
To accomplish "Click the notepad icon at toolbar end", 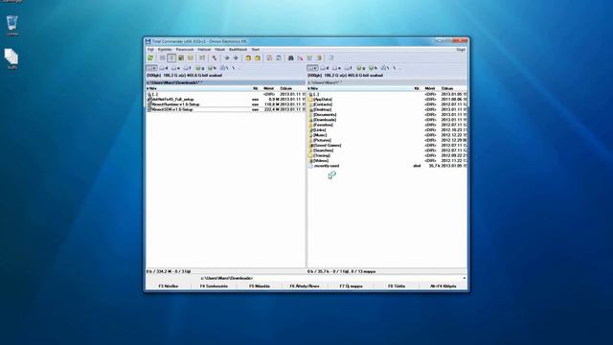I will tap(331, 57).
